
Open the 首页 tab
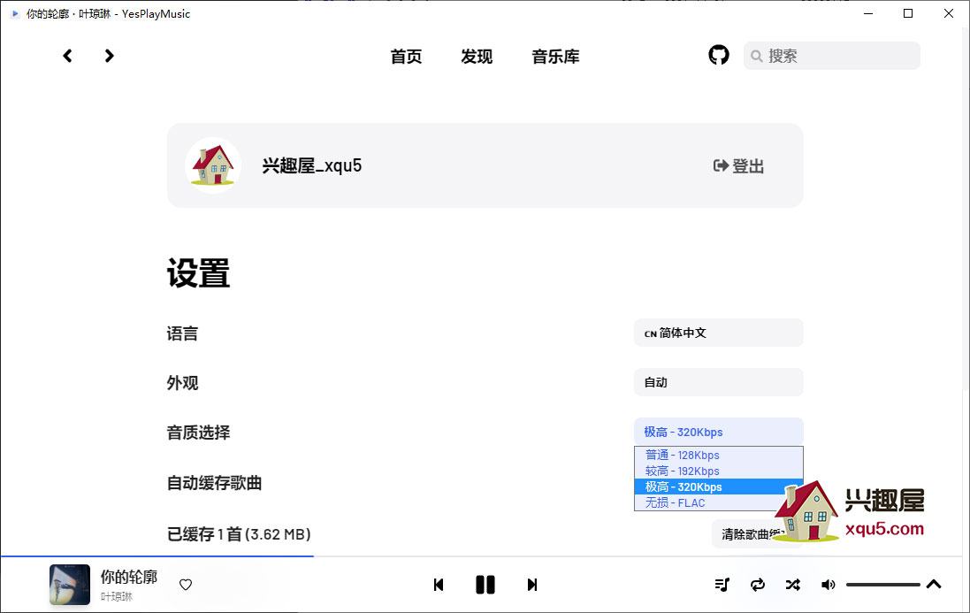[406, 57]
